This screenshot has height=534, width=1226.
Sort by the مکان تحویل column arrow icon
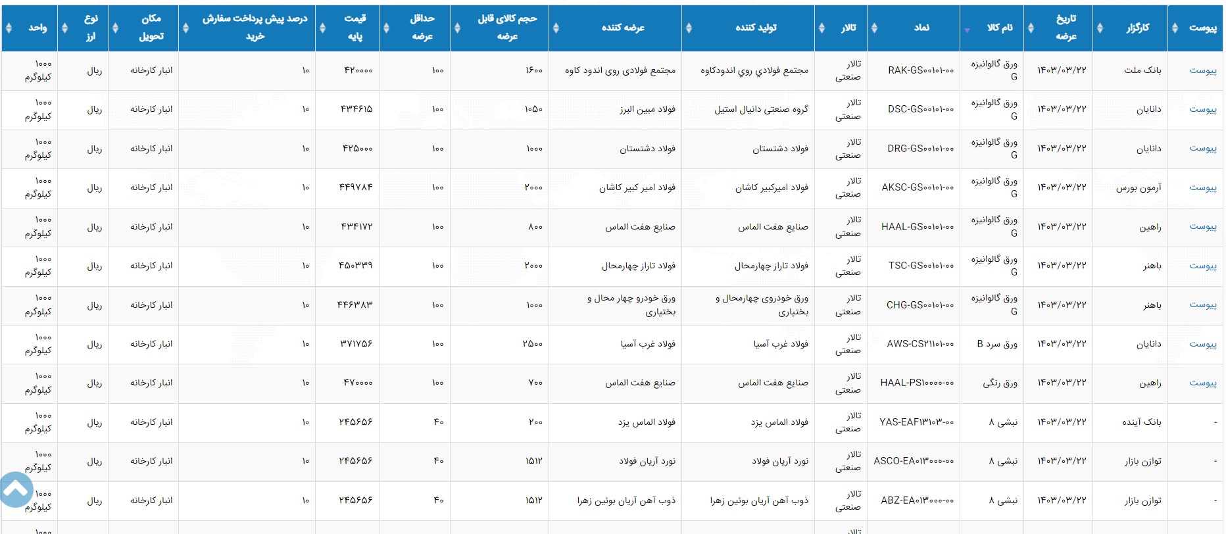coord(115,28)
